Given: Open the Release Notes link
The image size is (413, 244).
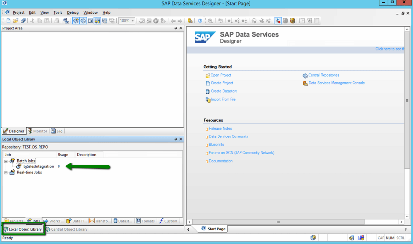Looking at the screenshot, I should click(x=220, y=128).
